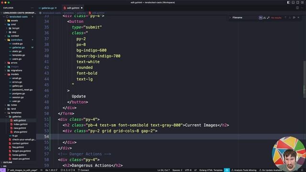Expand the replace row in find widget
Screen dimensions: 306x172
(x=230, y=18)
